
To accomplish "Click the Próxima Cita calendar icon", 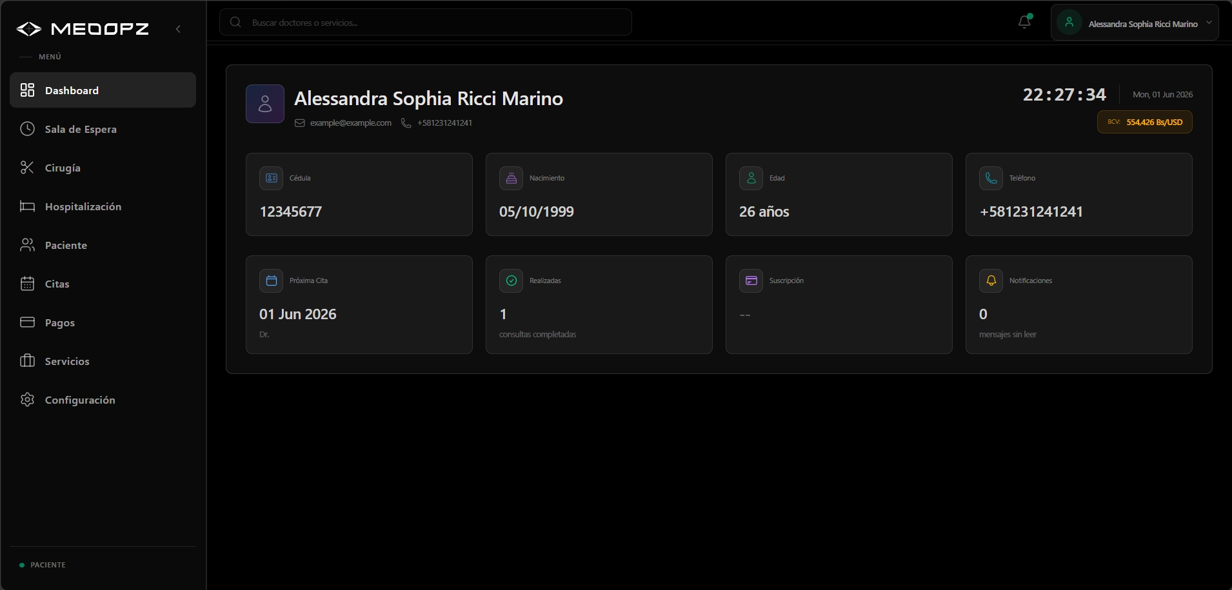I will point(272,280).
